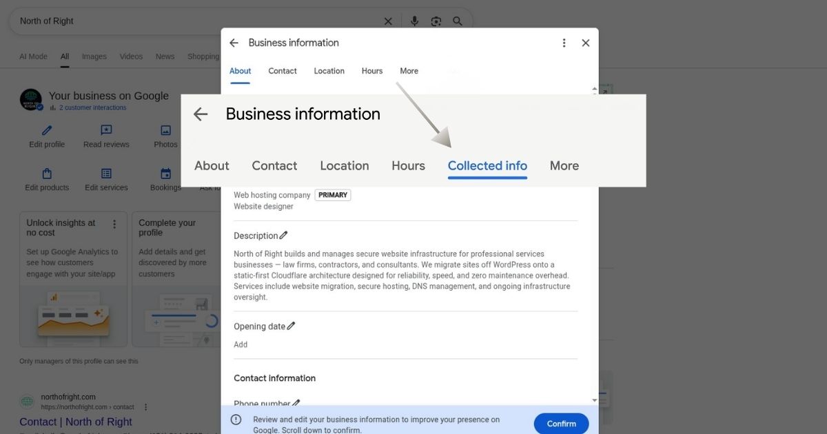
Task: Select the Hours tab in the small dialog
Action: [372, 71]
